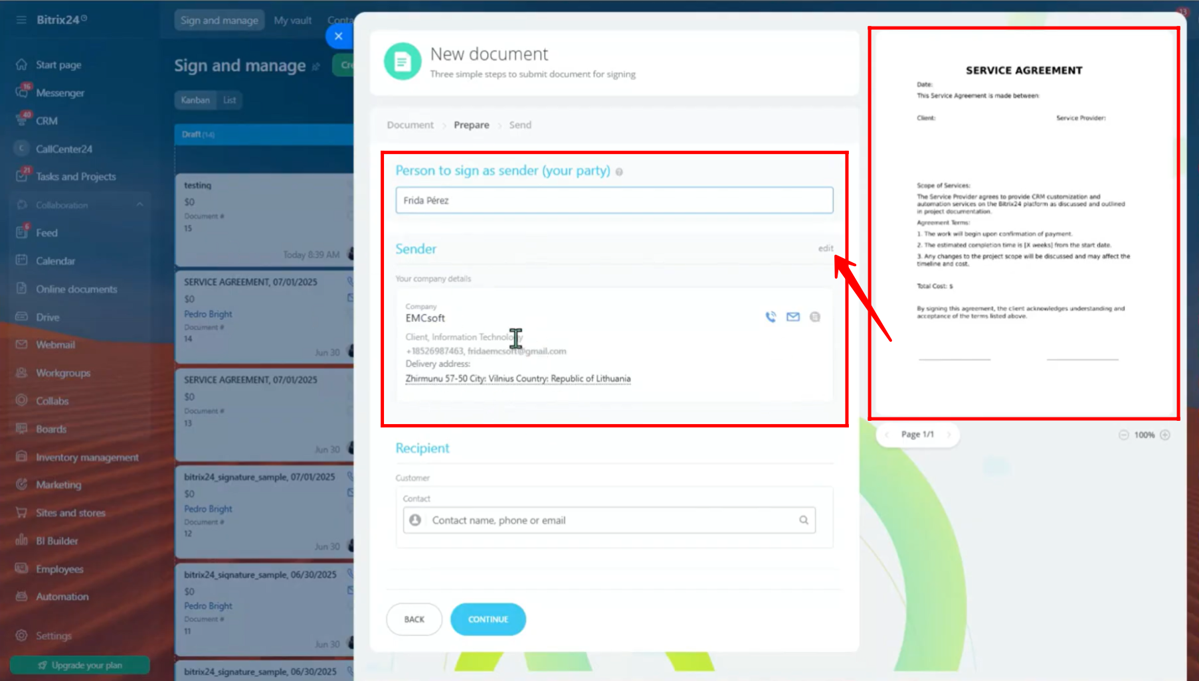Go to Document step breadcrumb
1199x681 pixels.
click(x=410, y=125)
